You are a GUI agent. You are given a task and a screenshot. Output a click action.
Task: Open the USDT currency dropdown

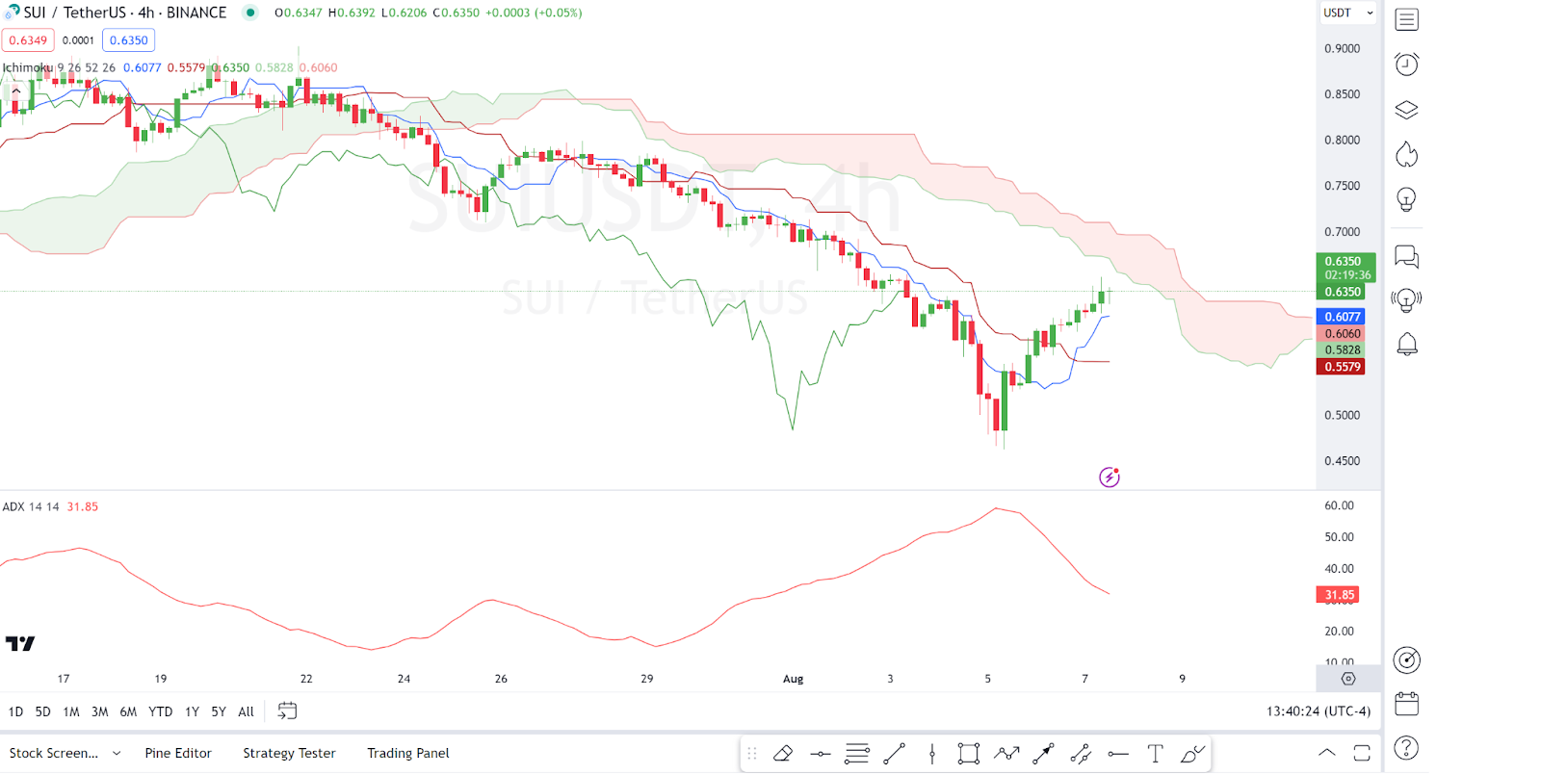[x=1347, y=13]
